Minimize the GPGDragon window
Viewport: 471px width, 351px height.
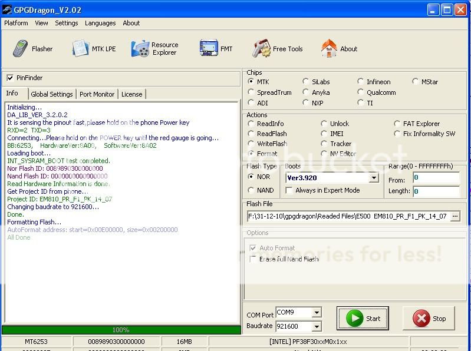click(x=433, y=10)
